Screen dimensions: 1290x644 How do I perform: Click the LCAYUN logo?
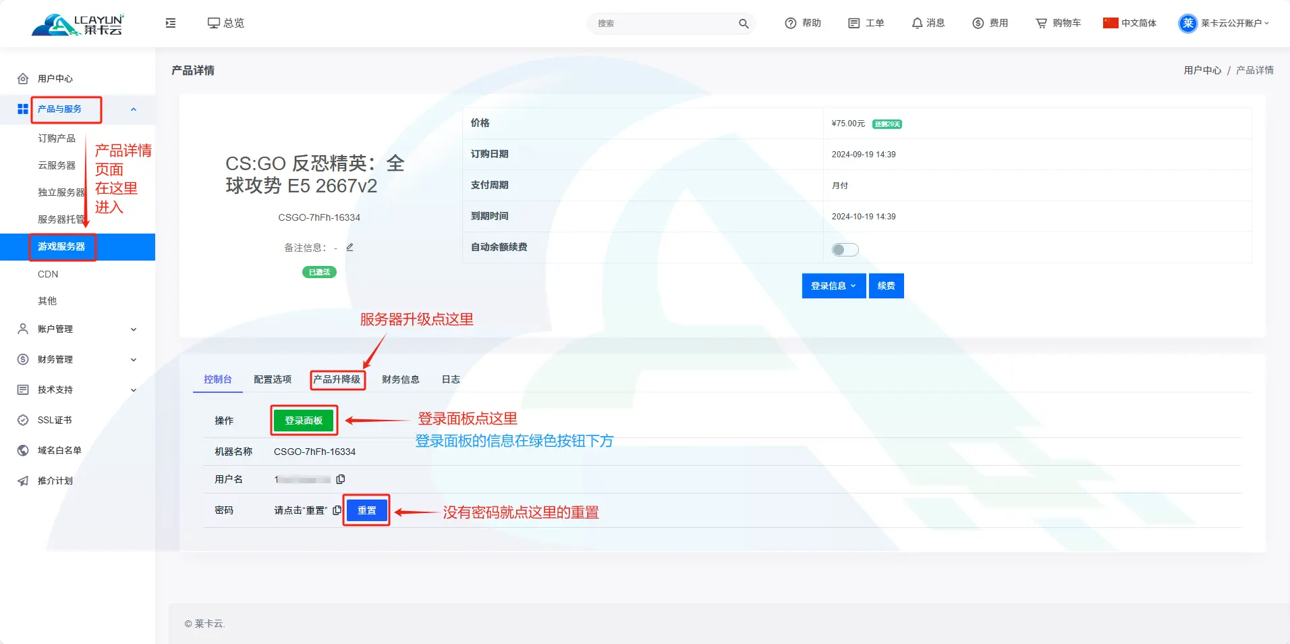78,24
